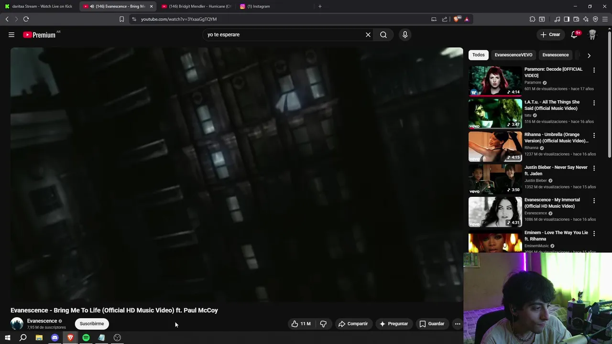Viewport: 612px width, 344px height.
Task: Open Brave Wallet icon
Action: point(576,19)
